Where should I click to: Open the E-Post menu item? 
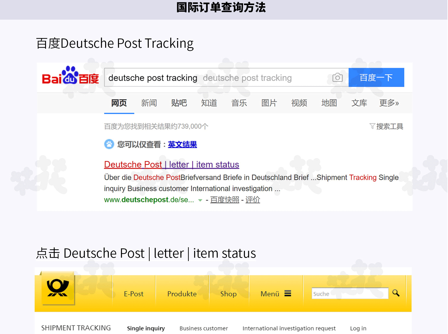pos(134,294)
